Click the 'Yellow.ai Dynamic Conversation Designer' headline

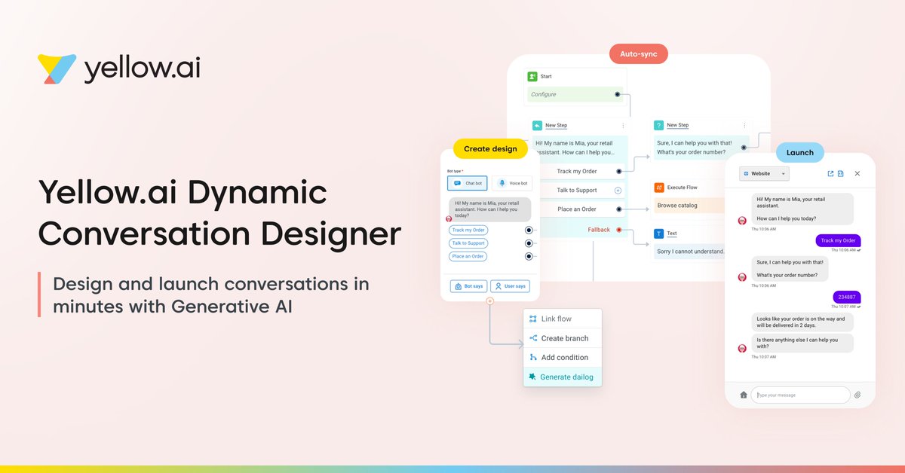click(219, 213)
